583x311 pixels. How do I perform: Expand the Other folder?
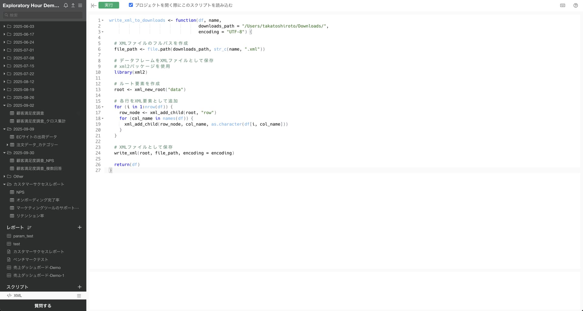[x=4, y=176]
